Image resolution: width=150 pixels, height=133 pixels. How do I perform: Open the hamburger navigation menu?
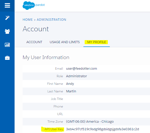pyautogui.click(x=7, y=5)
